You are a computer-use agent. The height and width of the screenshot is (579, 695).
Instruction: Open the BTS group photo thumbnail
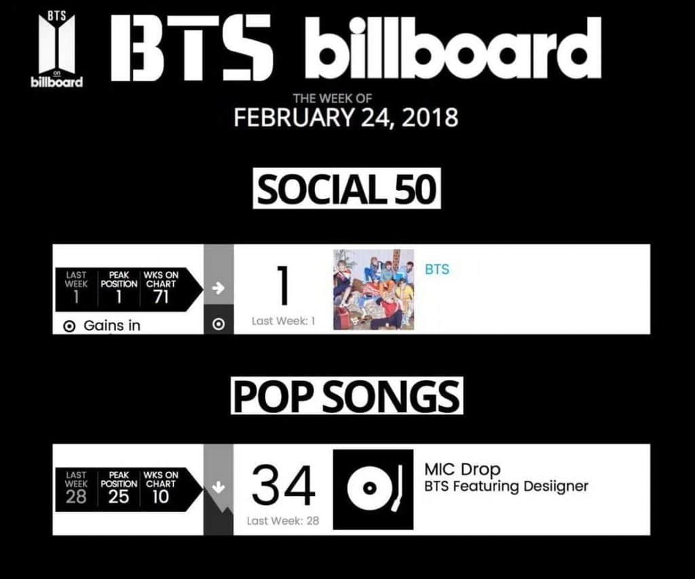pos(373,289)
